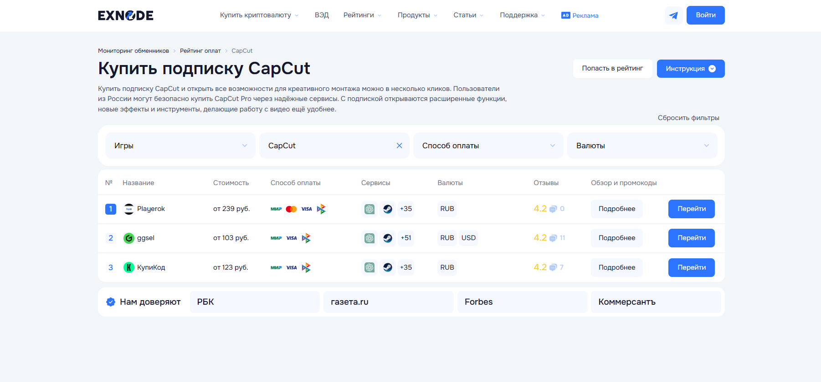The width and height of the screenshot is (821, 382).
Task: Click the Telegram icon in header
Action: coord(673,15)
